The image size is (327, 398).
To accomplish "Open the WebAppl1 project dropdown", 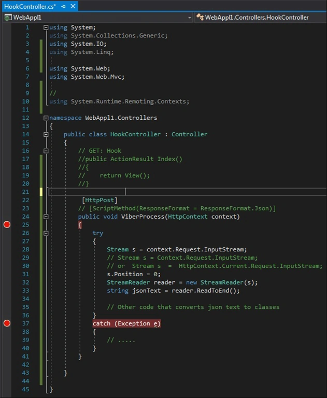I will [189, 18].
